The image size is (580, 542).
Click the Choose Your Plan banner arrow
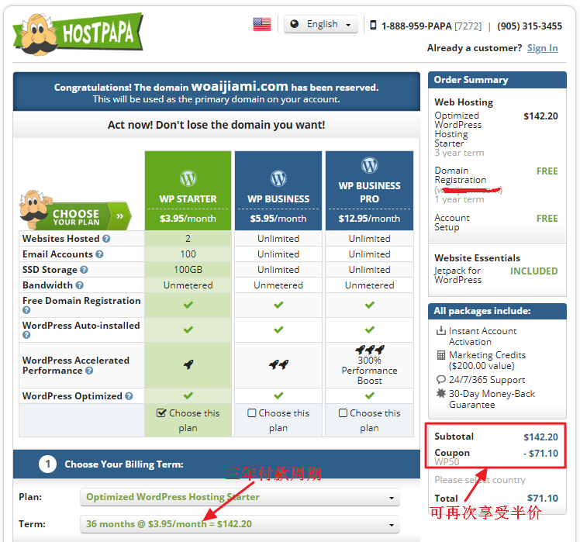click(x=120, y=216)
